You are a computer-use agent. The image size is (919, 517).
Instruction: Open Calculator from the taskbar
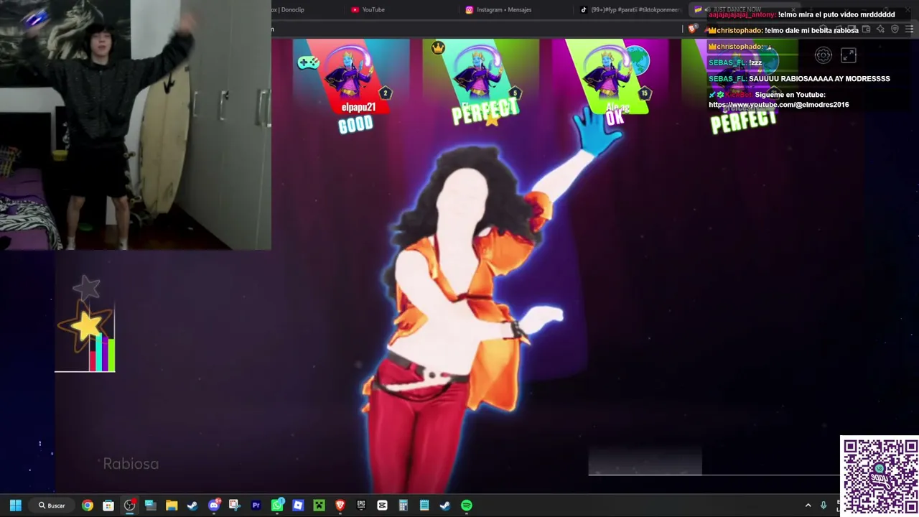pyautogui.click(x=403, y=506)
